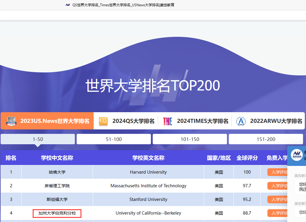Click the Harvard University cell

[x=148, y=172]
